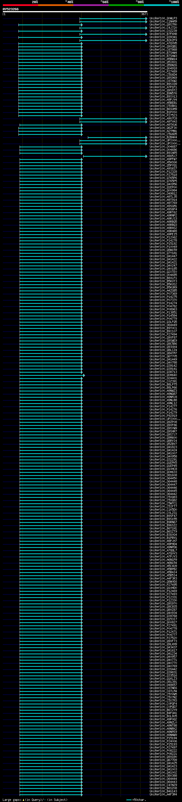
Task: Click the cyan ~100% identity legend segment
Action: tap(162, 5)
